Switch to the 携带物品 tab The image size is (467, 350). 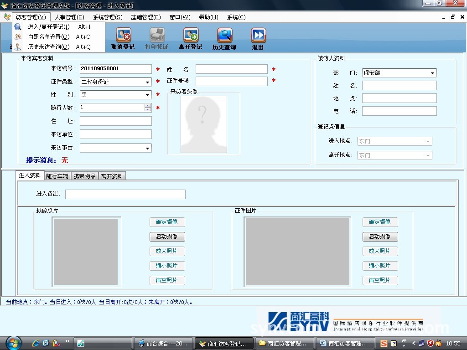(84, 176)
